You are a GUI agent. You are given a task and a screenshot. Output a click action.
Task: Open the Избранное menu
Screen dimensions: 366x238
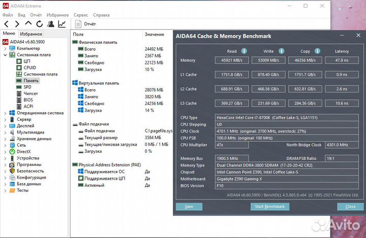point(57,15)
